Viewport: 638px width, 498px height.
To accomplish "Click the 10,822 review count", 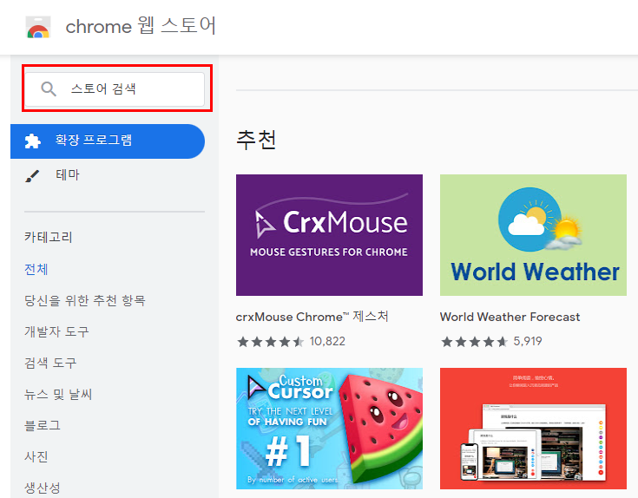I will 327,342.
